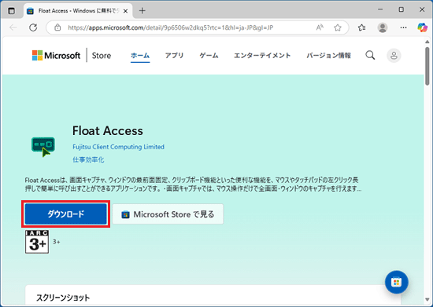
Task: Minimize the browser window
Action: [380, 9]
